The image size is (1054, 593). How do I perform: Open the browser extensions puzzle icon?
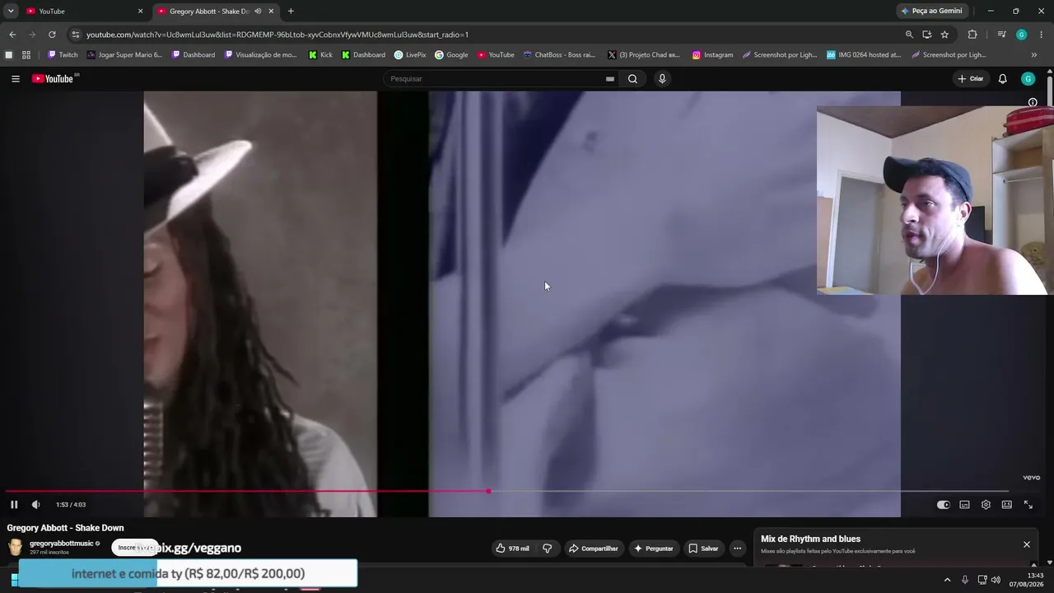click(x=972, y=35)
